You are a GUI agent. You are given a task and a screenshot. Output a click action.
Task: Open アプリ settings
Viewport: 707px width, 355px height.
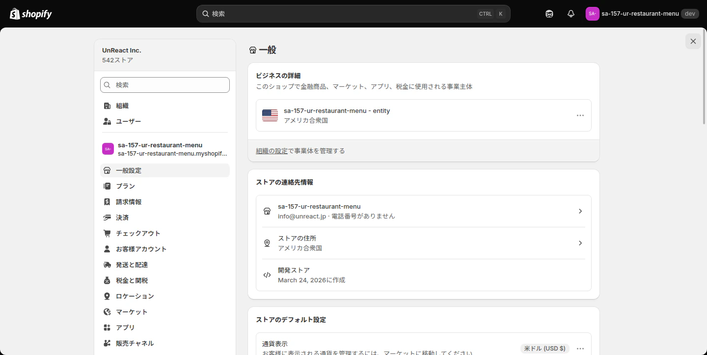[165, 328]
